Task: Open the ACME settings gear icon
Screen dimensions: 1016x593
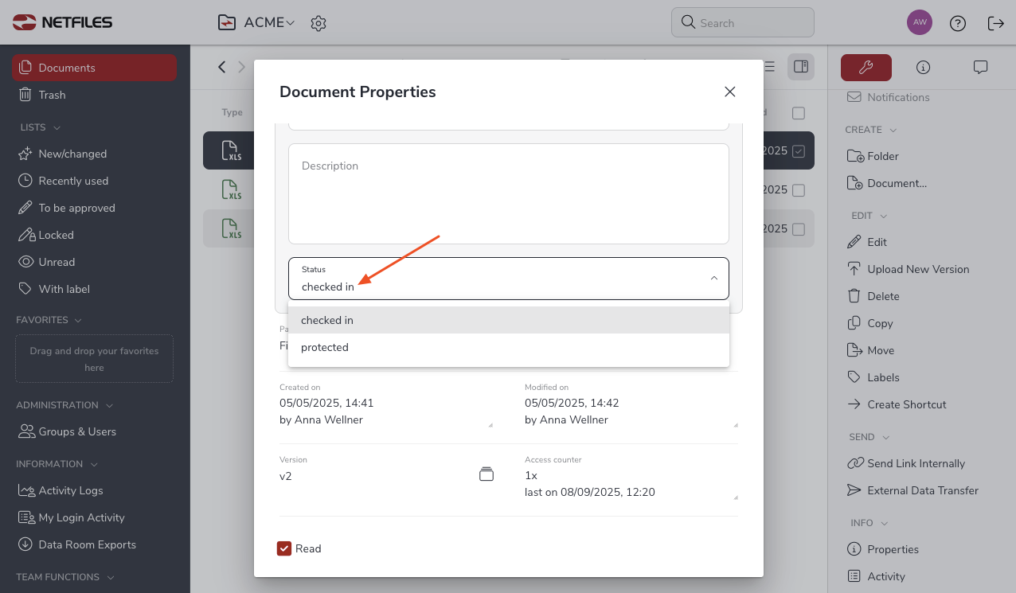Action: click(318, 23)
